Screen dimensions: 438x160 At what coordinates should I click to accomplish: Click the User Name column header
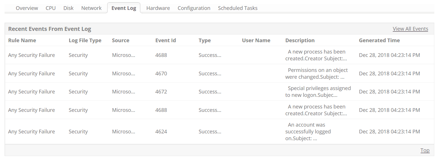tap(256, 40)
